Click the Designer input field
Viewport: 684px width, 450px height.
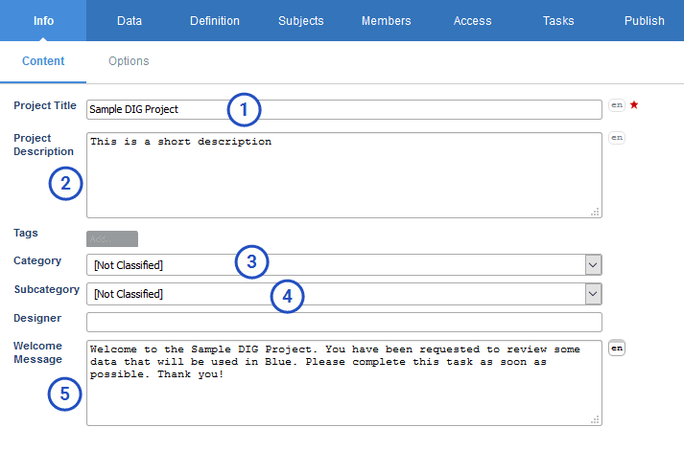[344, 322]
